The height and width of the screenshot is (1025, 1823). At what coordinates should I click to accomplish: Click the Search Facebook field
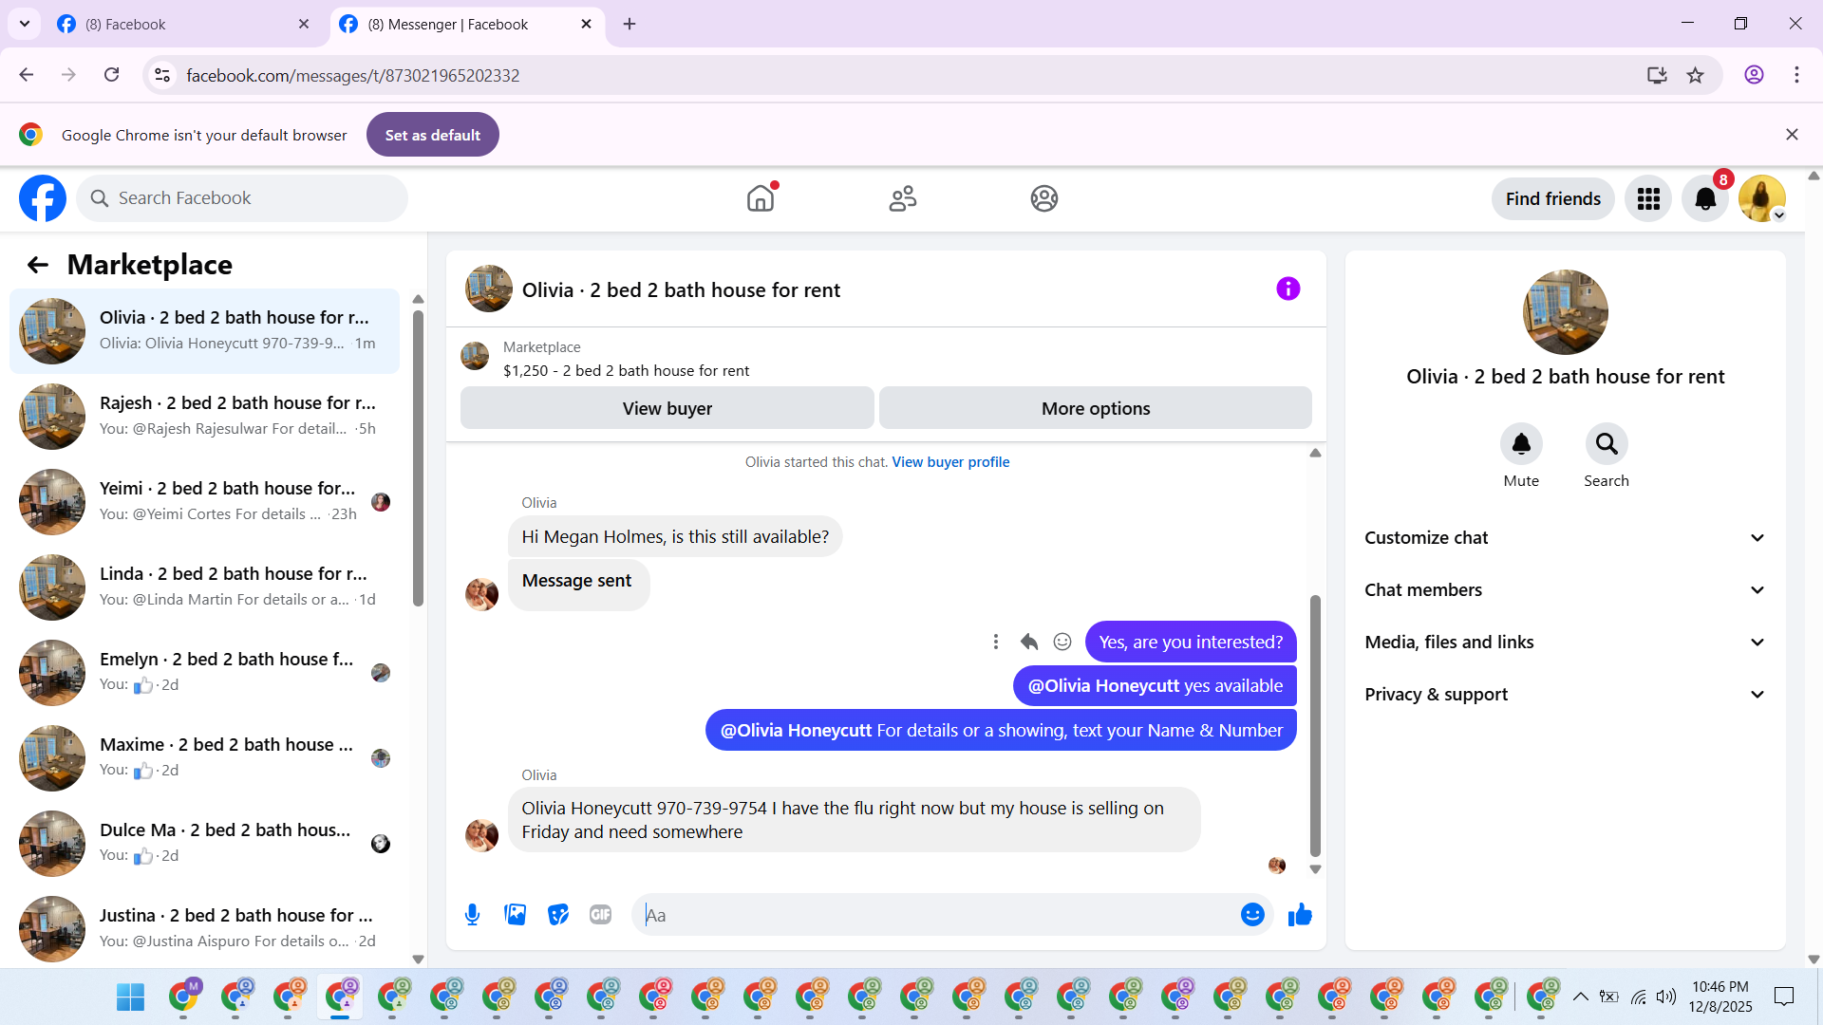(242, 198)
